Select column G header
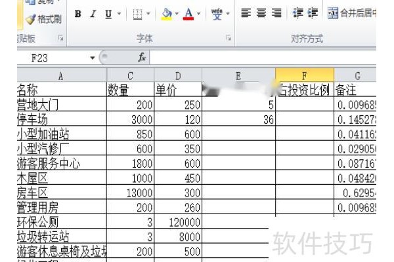 (x=355, y=76)
